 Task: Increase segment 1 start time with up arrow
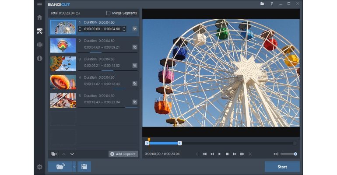(80, 27)
